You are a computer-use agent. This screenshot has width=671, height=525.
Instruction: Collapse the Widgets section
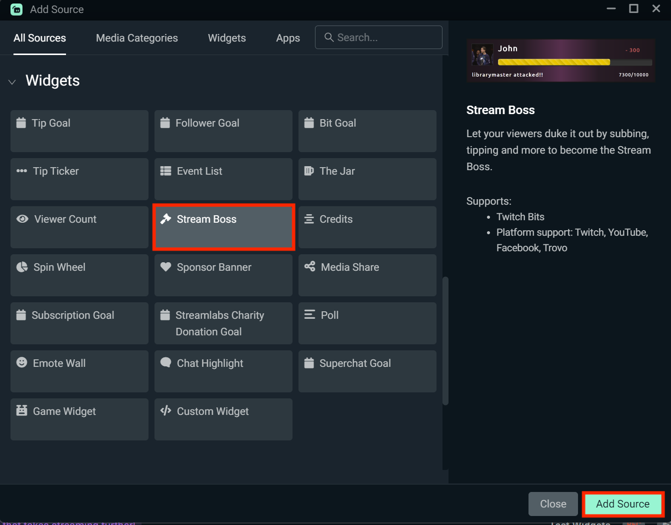tap(12, 82)
